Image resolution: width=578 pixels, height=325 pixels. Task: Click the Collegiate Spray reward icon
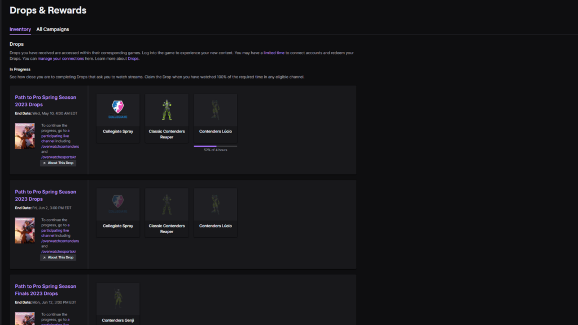click(117, 109)
